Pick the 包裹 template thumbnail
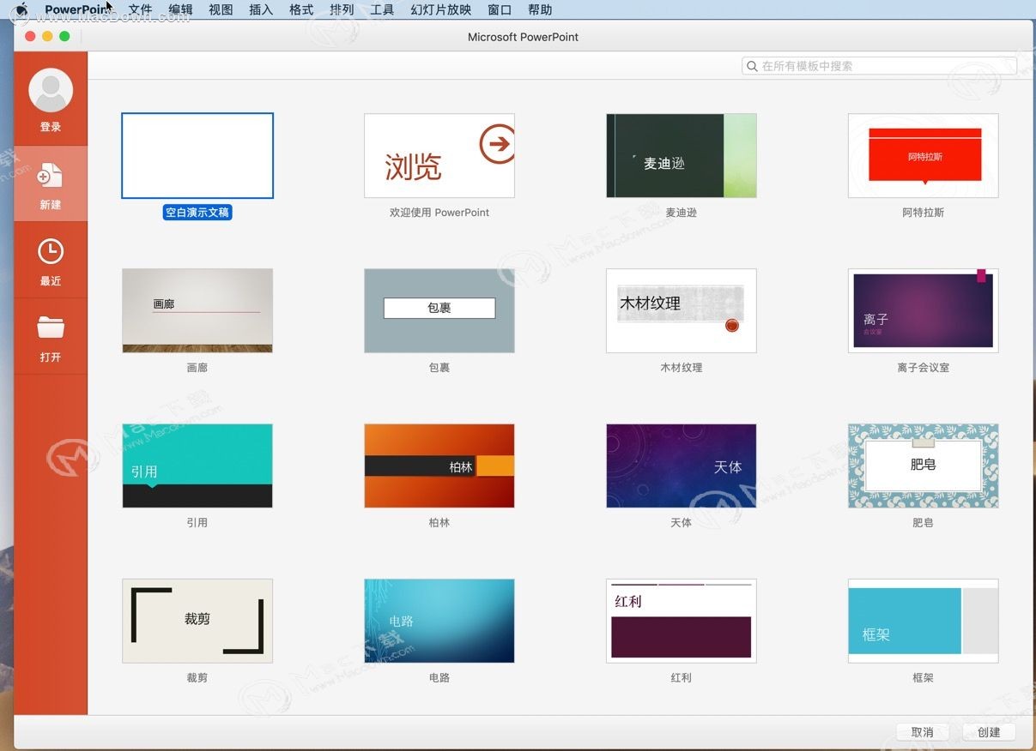The height and width of the screenshot is (751, 1036). tap(439, 310)
